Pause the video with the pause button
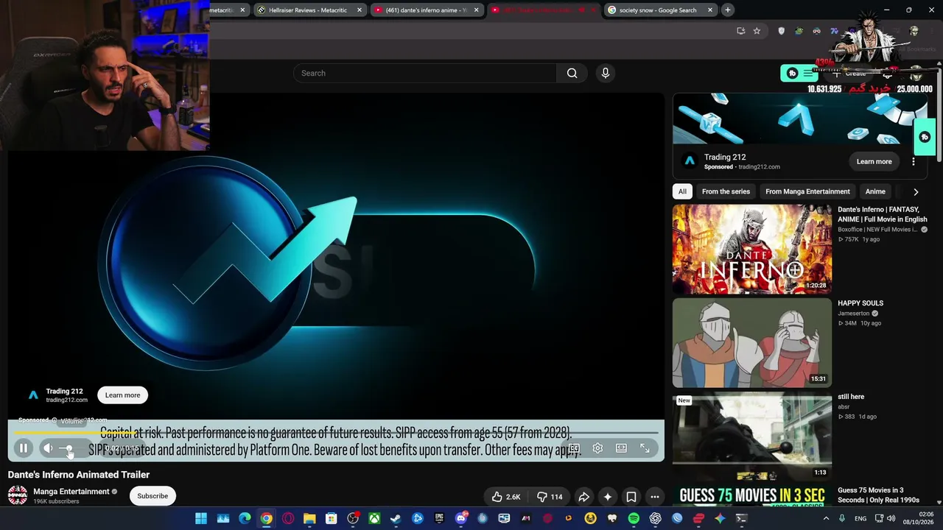This screenshot has width=943, height=530. 24,448
